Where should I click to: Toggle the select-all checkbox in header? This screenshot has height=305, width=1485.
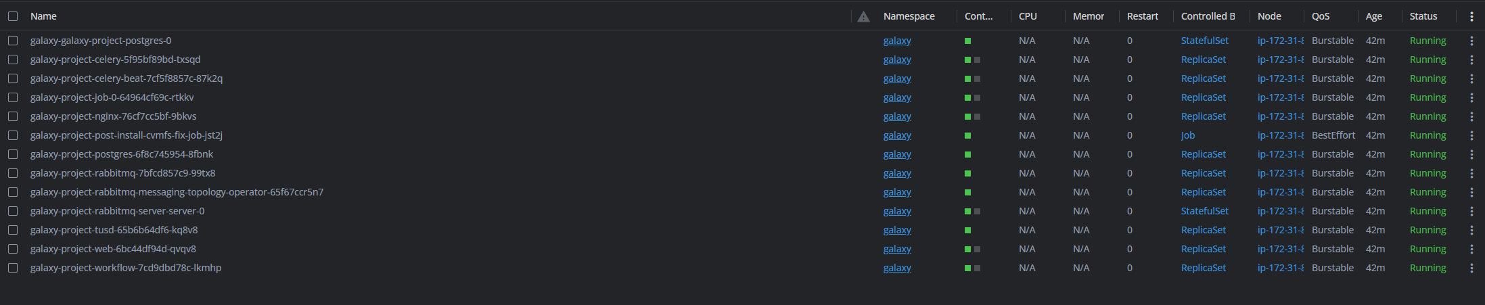tap(13, 16)
